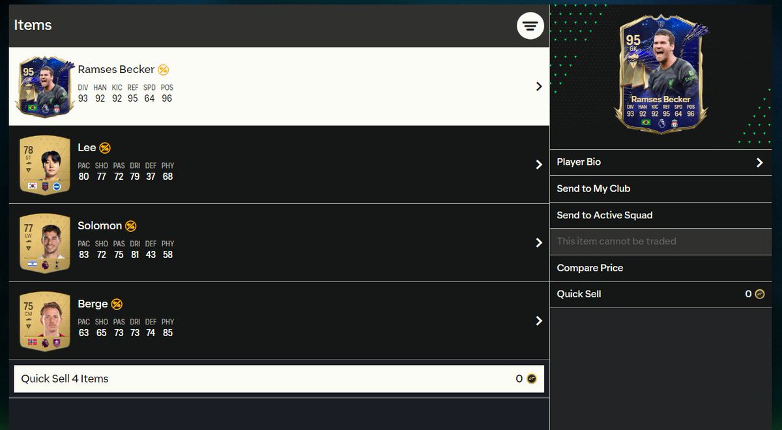The width and height of the screenshot is (782, 430).
Task: Click Ramses Becker DIV stat 93
Action: [83, 98]
